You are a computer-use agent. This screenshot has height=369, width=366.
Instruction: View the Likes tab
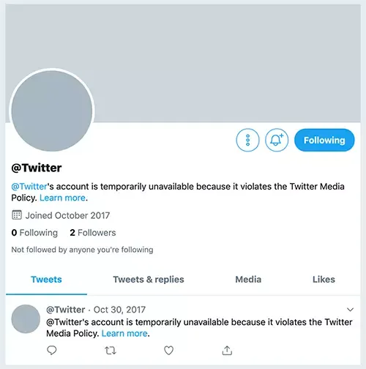click(324, 280)
